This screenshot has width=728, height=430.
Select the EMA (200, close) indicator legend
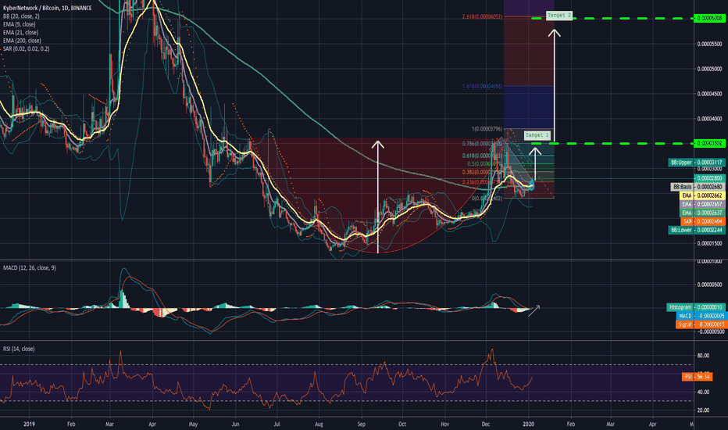click(x=22, y=41)
